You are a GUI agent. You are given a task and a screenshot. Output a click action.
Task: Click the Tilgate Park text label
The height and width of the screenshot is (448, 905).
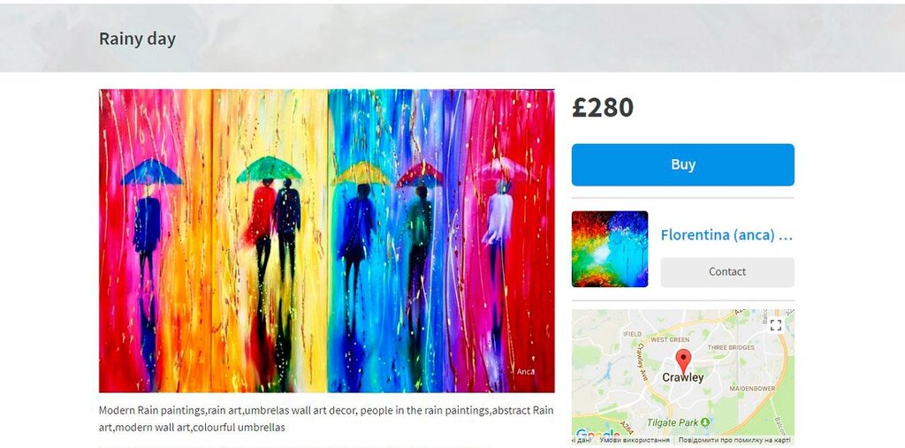point(673,422)
